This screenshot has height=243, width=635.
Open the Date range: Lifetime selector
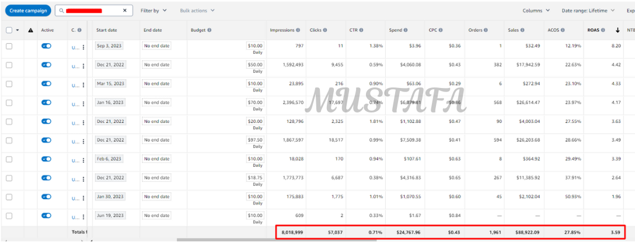point(588,10)
